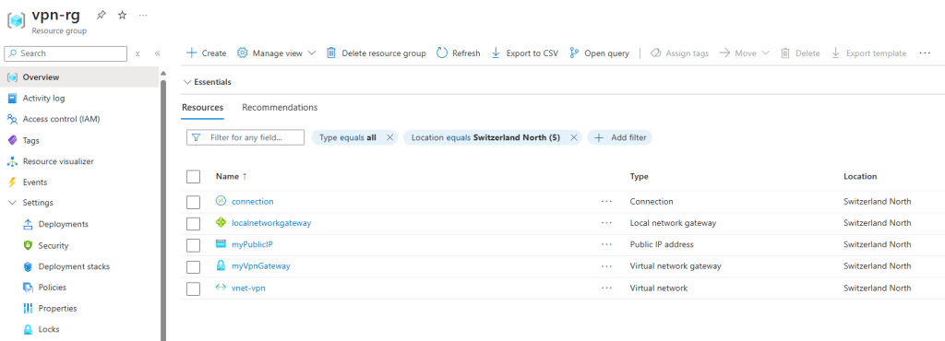Switch to the Recommendations tab
The height and width of the screenshot is (341, 945).
(x=280, y=107)
